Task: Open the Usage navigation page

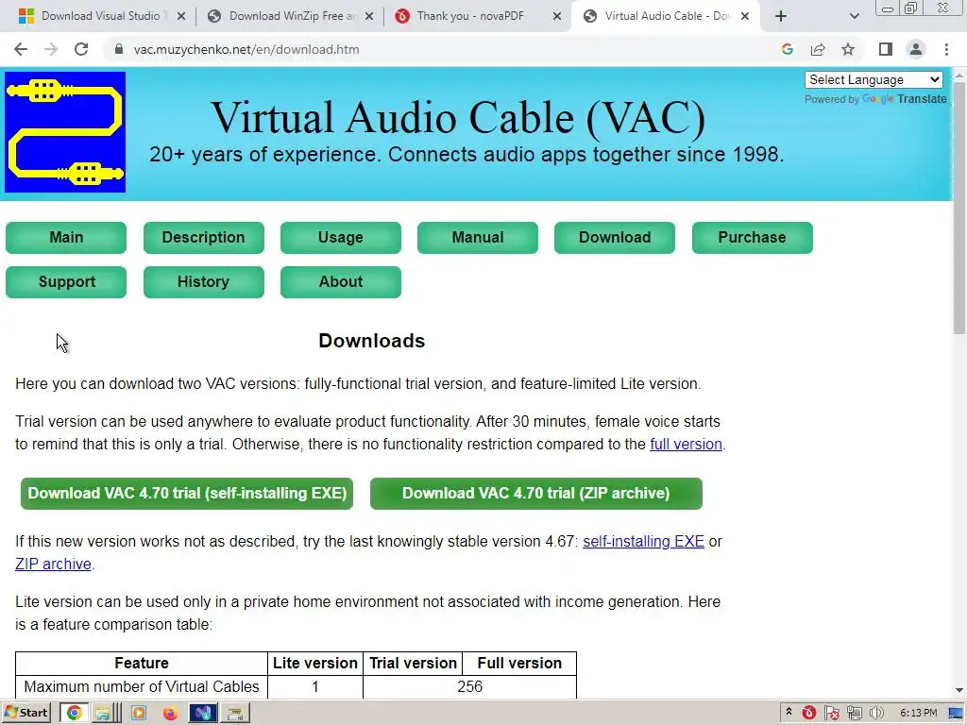Action: coord(340,237)
